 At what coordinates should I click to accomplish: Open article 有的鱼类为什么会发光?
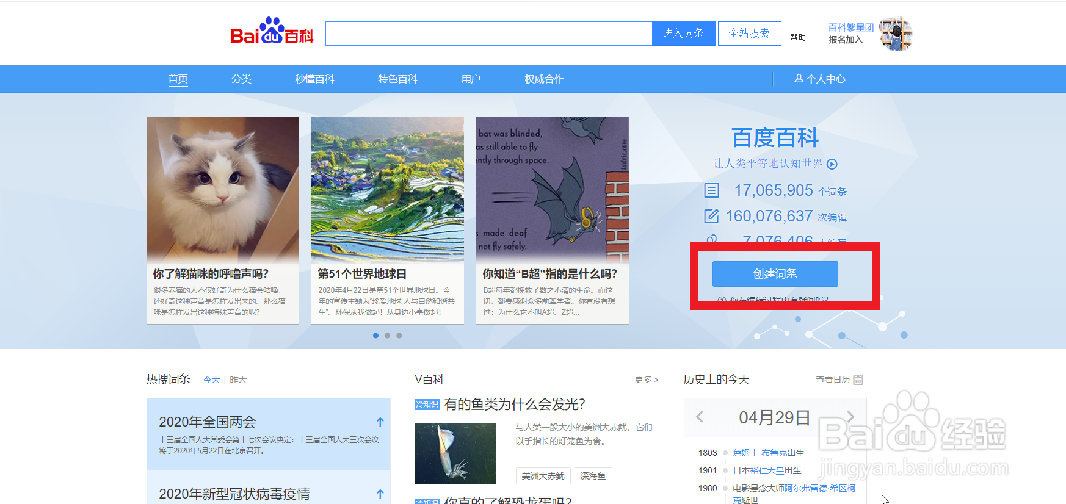click(x=515, y=405)
